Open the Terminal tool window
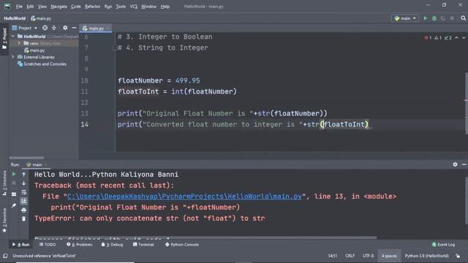 143,245
